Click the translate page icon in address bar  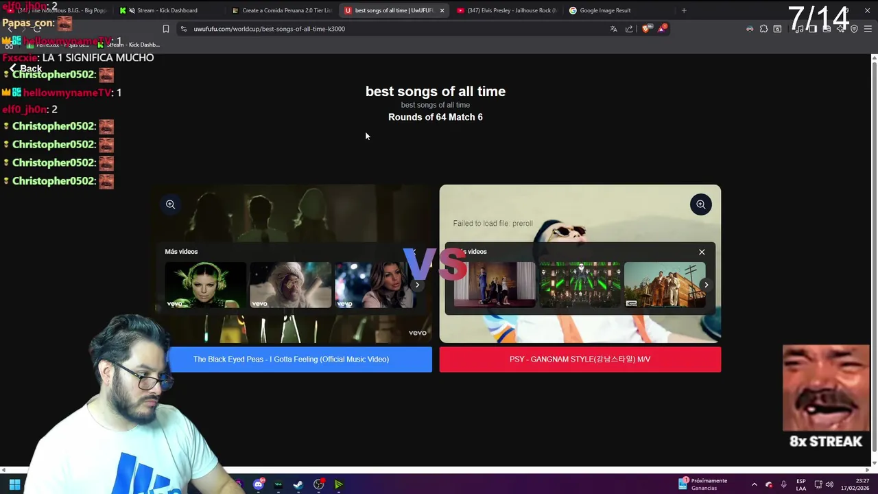click(613, 29)
